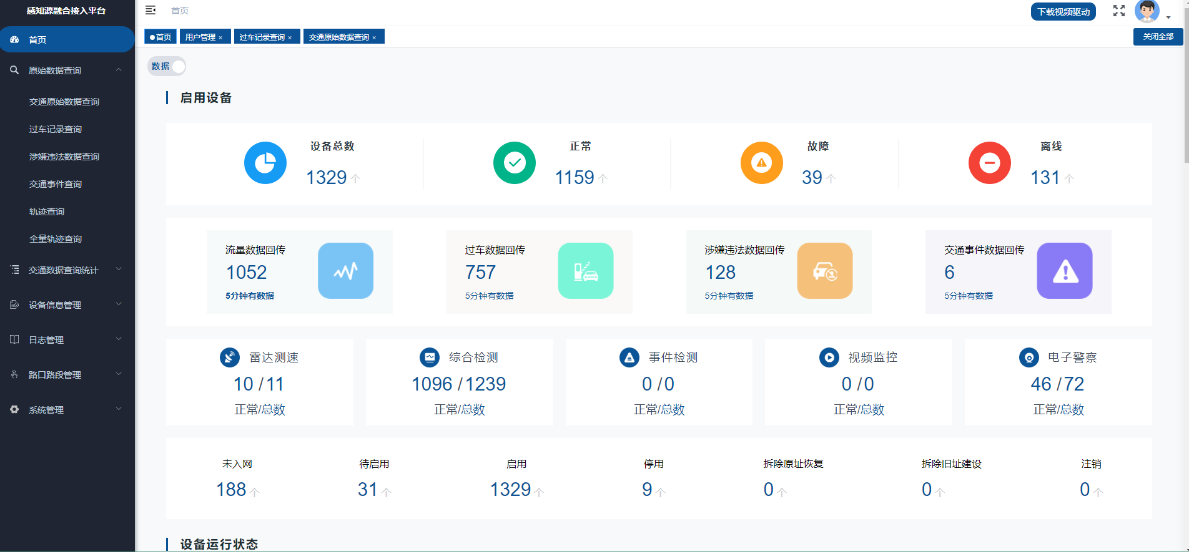Click the 事件检测 round icon
Viewport: 1189px width, 554px height.
pyautogui.click(x=629, y=357)
